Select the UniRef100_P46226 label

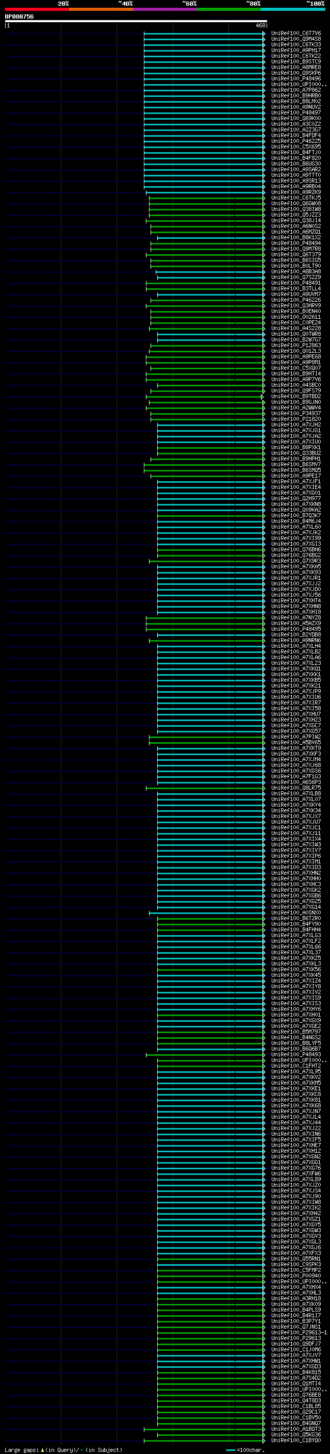click(x=296, y=300)
